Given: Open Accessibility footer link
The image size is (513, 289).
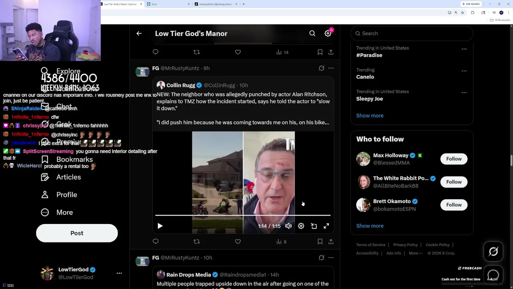Looking at the screenshot, I should (x=367, y=253).
